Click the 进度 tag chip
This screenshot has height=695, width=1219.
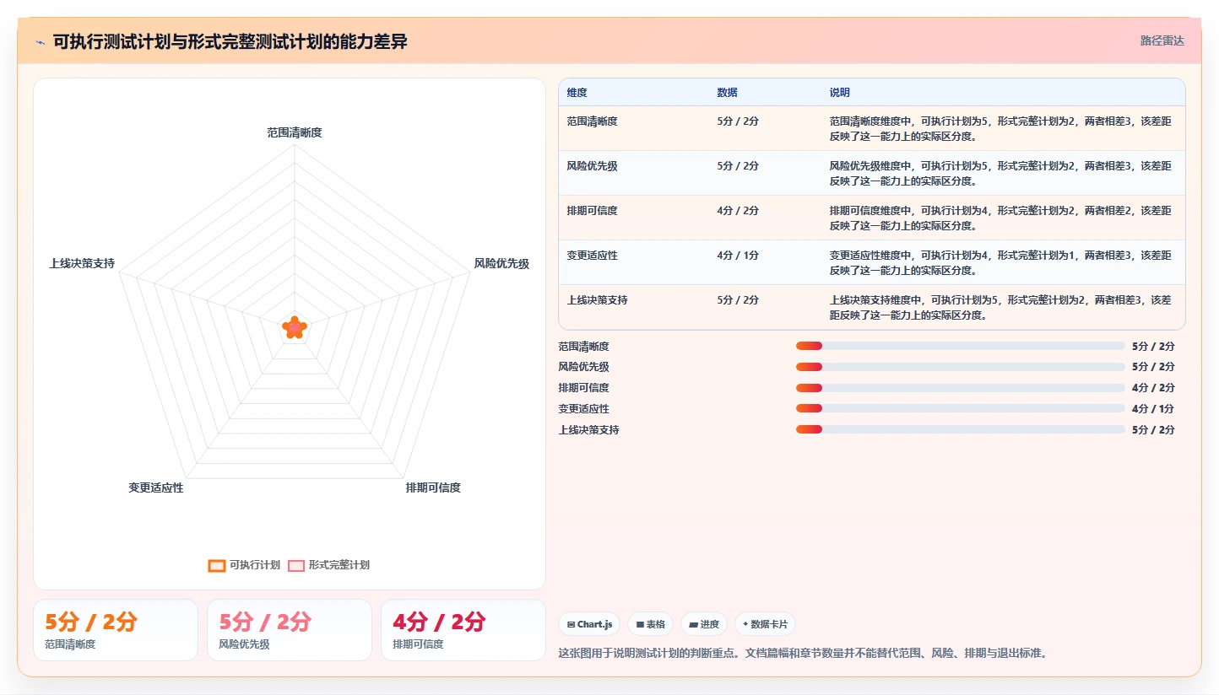pyautogui.click(x=704, y=624)
